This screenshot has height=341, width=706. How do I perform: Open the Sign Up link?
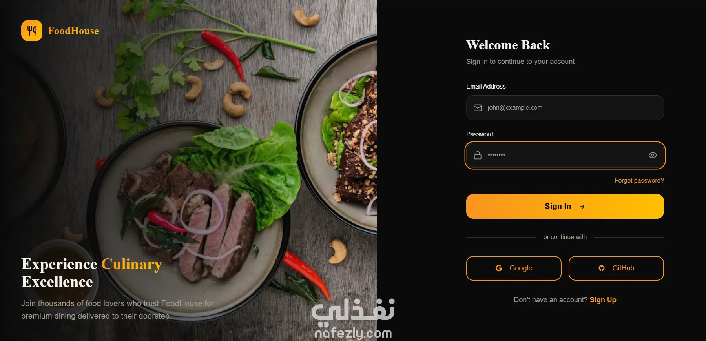tap(603, 300)
